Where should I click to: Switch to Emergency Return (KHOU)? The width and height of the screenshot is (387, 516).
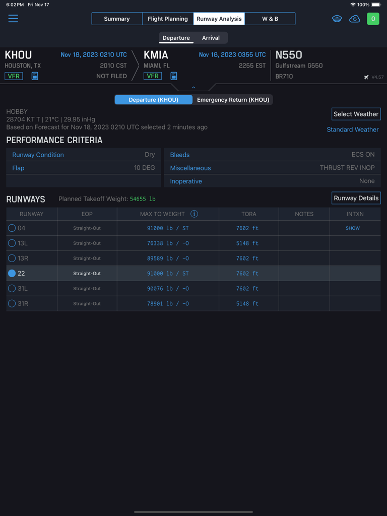pyautogui.click(x=233, y=100)
